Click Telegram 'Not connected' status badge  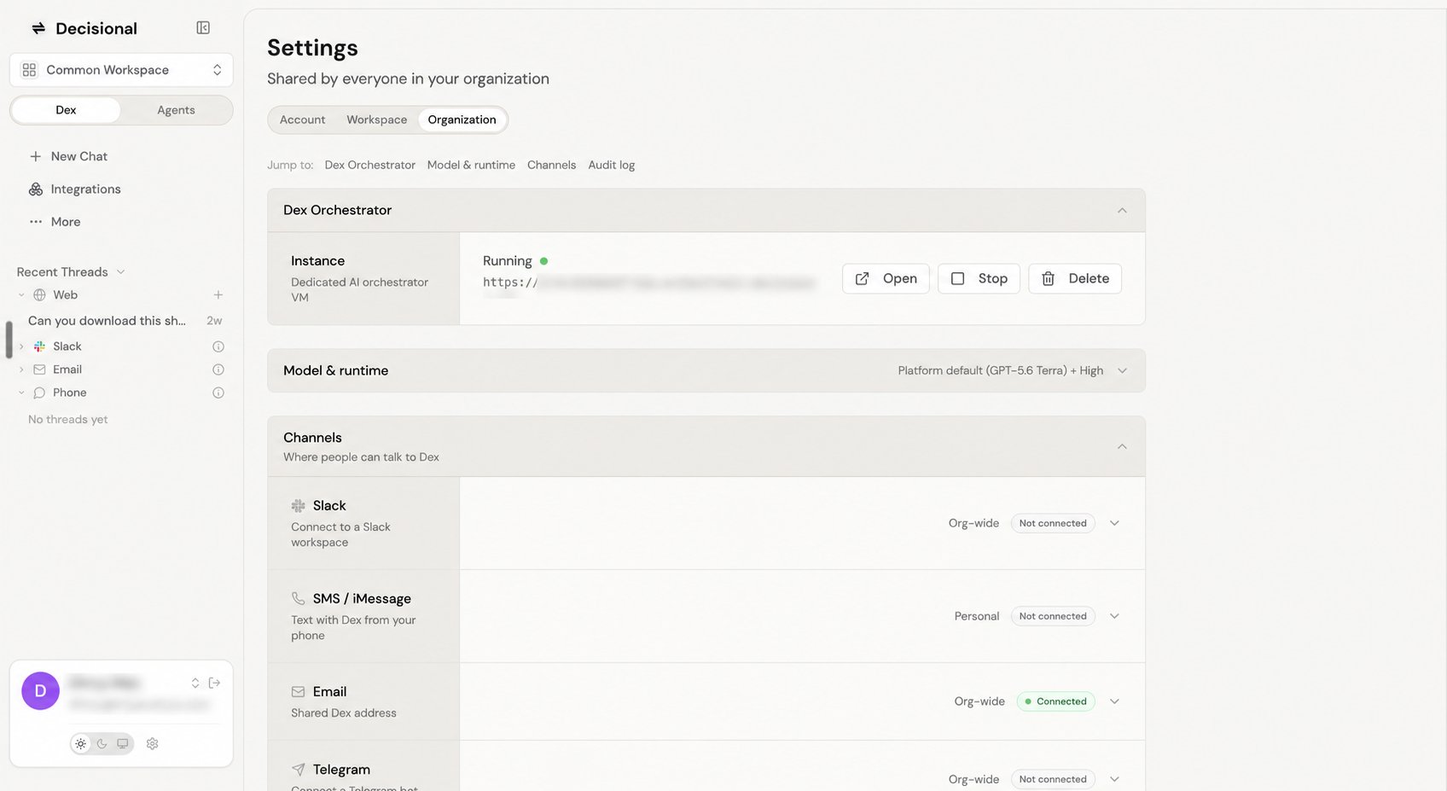(1053, 779)
